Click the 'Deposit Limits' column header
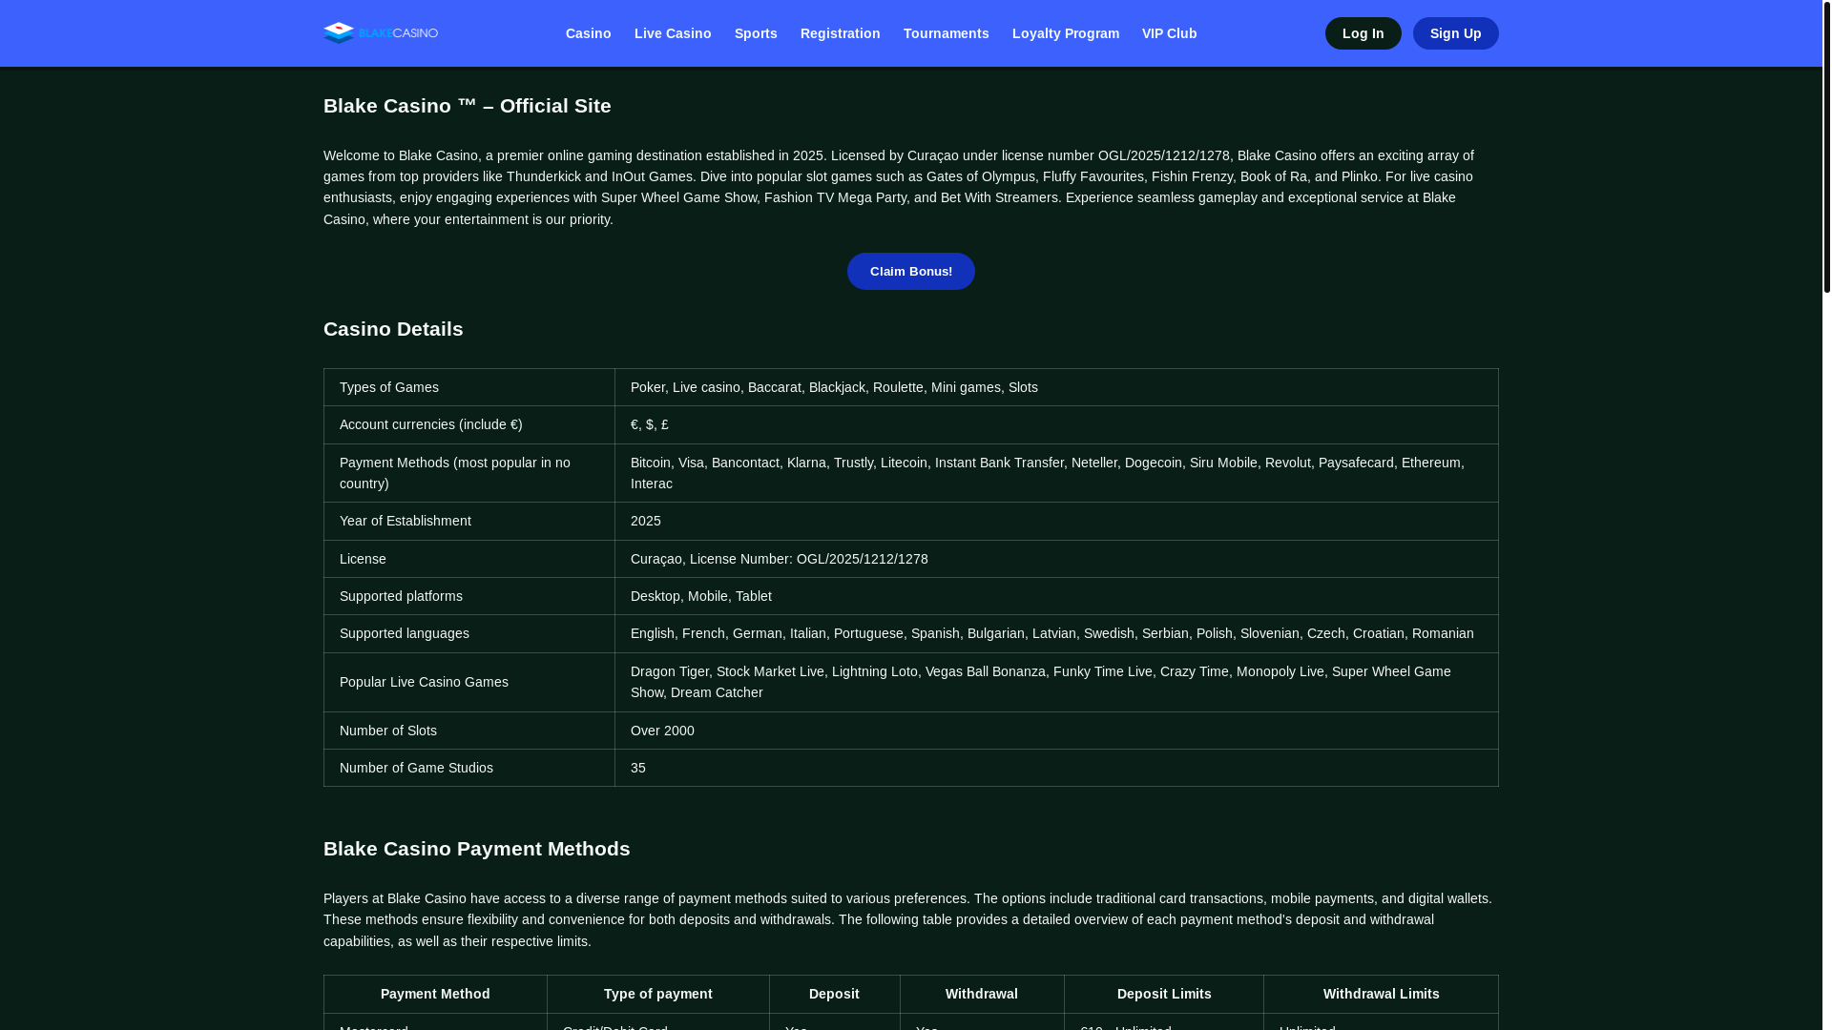This screenshot has width=1832, height=1030. pyautogui.click(x=1164, y=994)
